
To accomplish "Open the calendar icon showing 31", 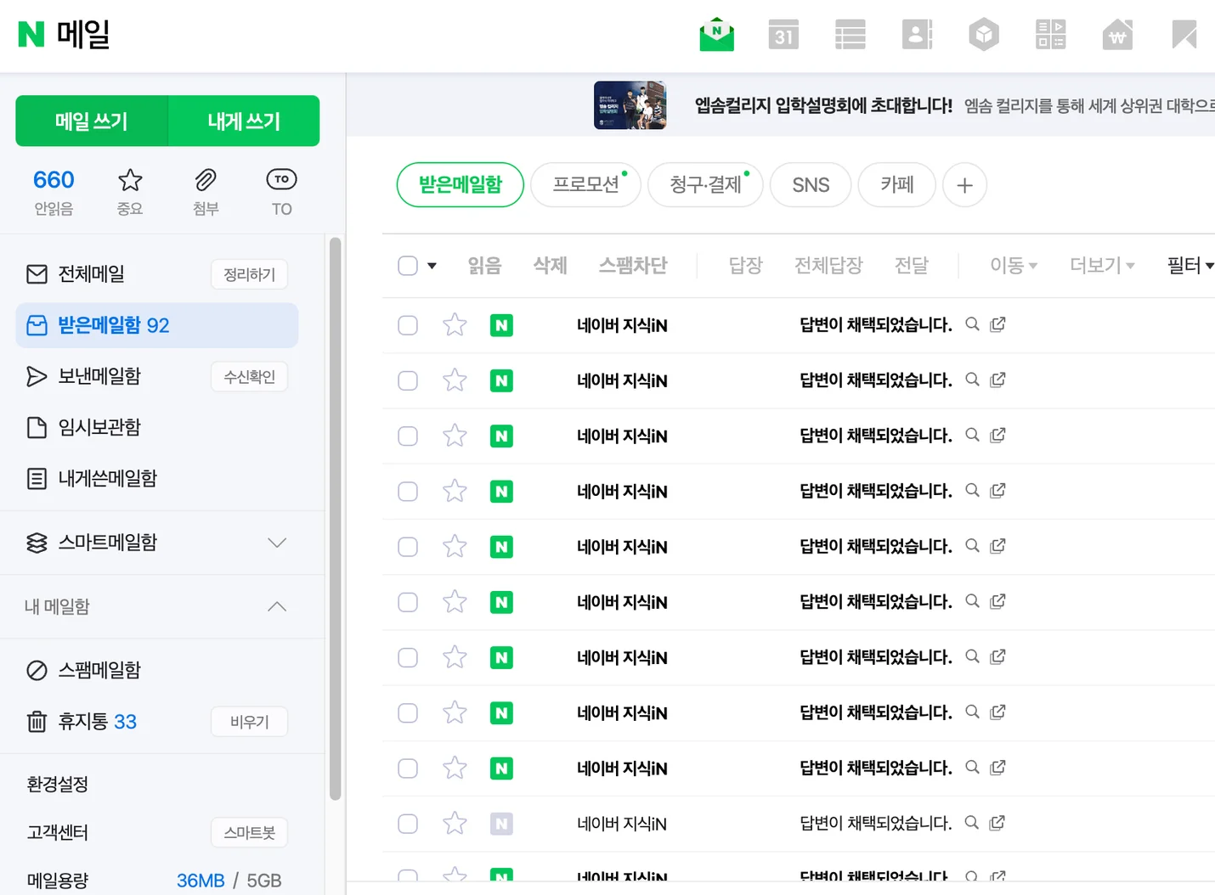I will click(783, 35).
